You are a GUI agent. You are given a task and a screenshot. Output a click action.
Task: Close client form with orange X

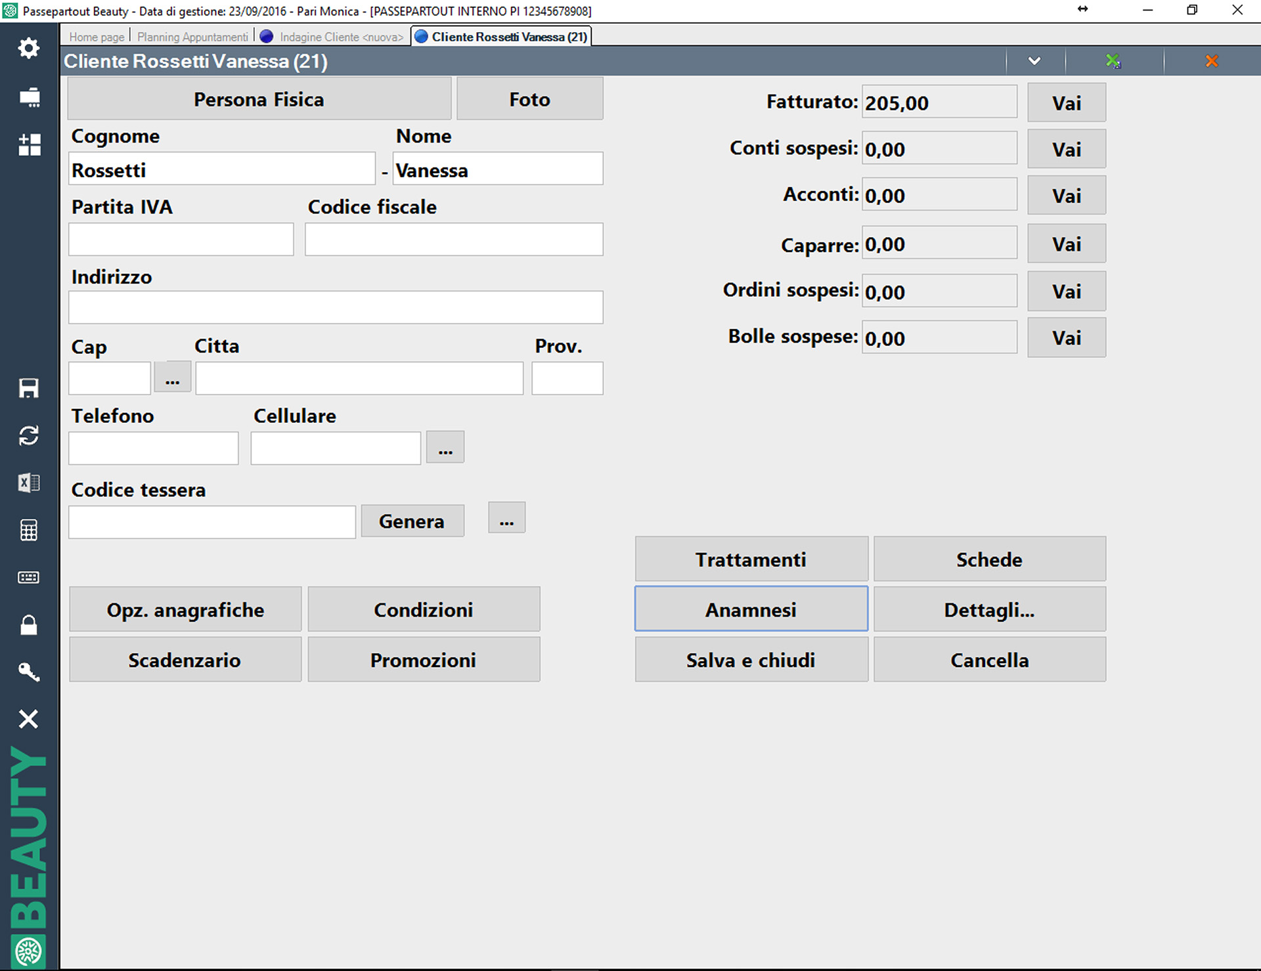tap(1212, 61)
